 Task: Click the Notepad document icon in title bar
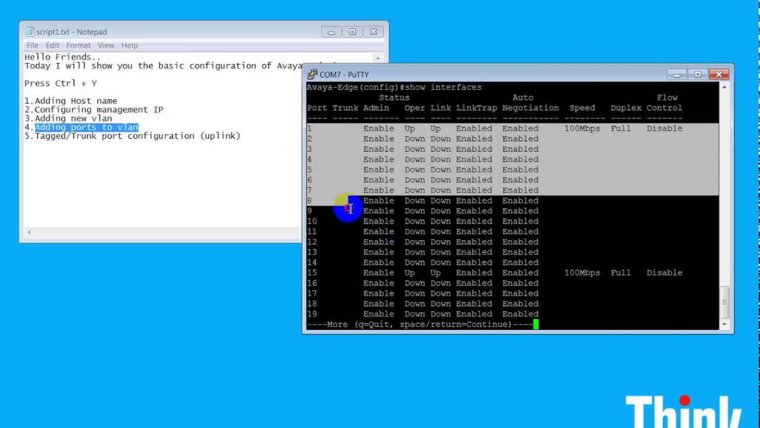pos(30,32)
